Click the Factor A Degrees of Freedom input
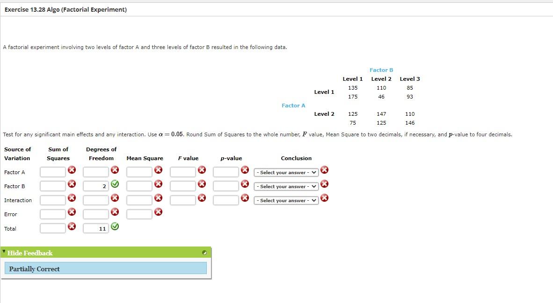553x303 pixels. pyautogui.click(x=96, y=172)
